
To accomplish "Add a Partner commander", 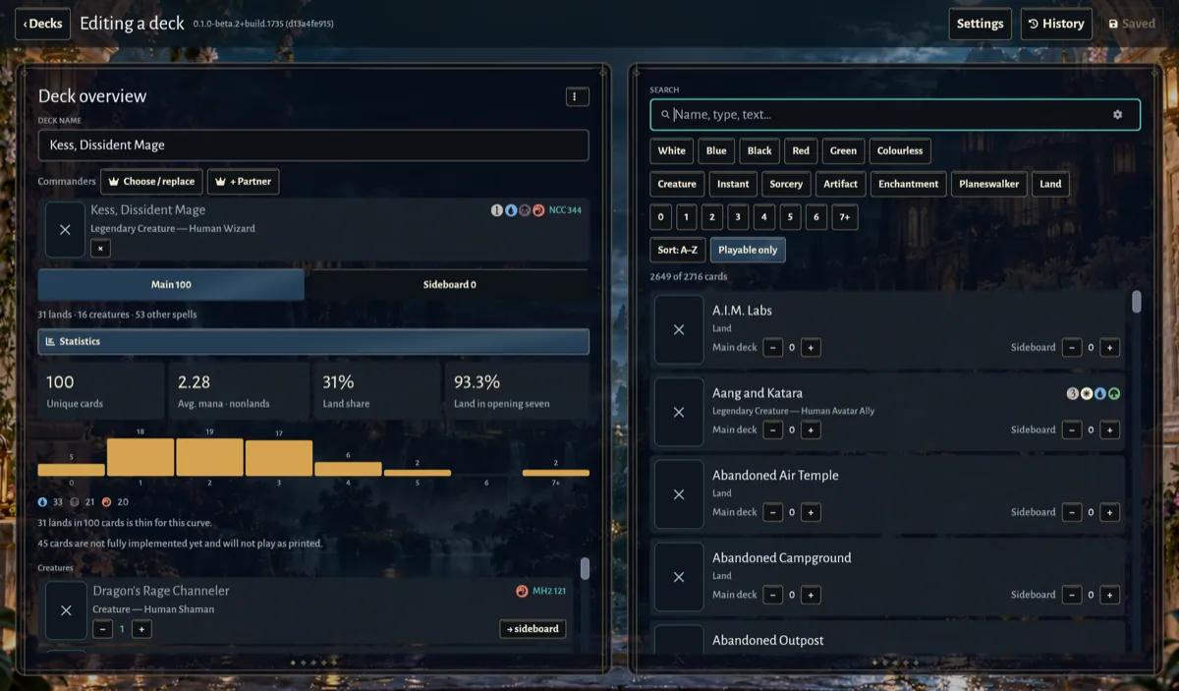I will pos(243,182).
